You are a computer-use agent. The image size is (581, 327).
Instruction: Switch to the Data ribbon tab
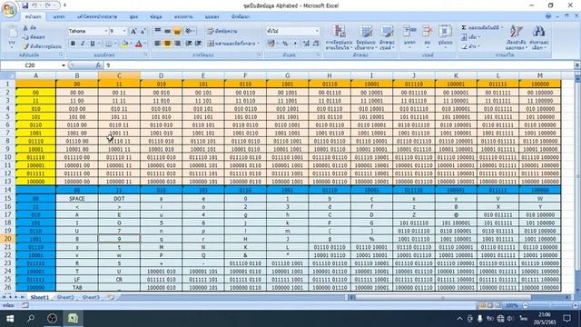(156, 17)
